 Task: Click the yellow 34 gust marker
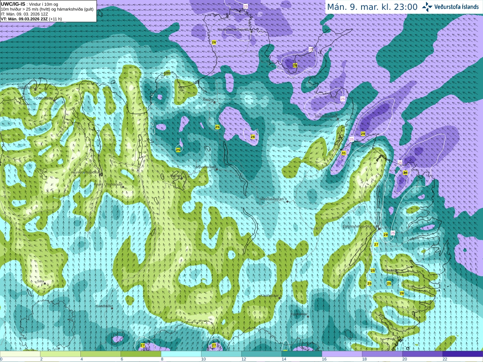(405, 172)
